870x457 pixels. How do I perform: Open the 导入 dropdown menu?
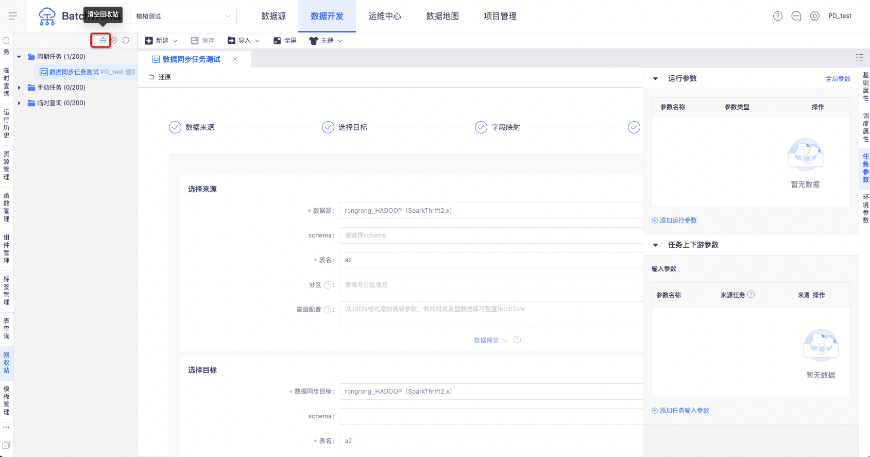[x=244, y=41]
